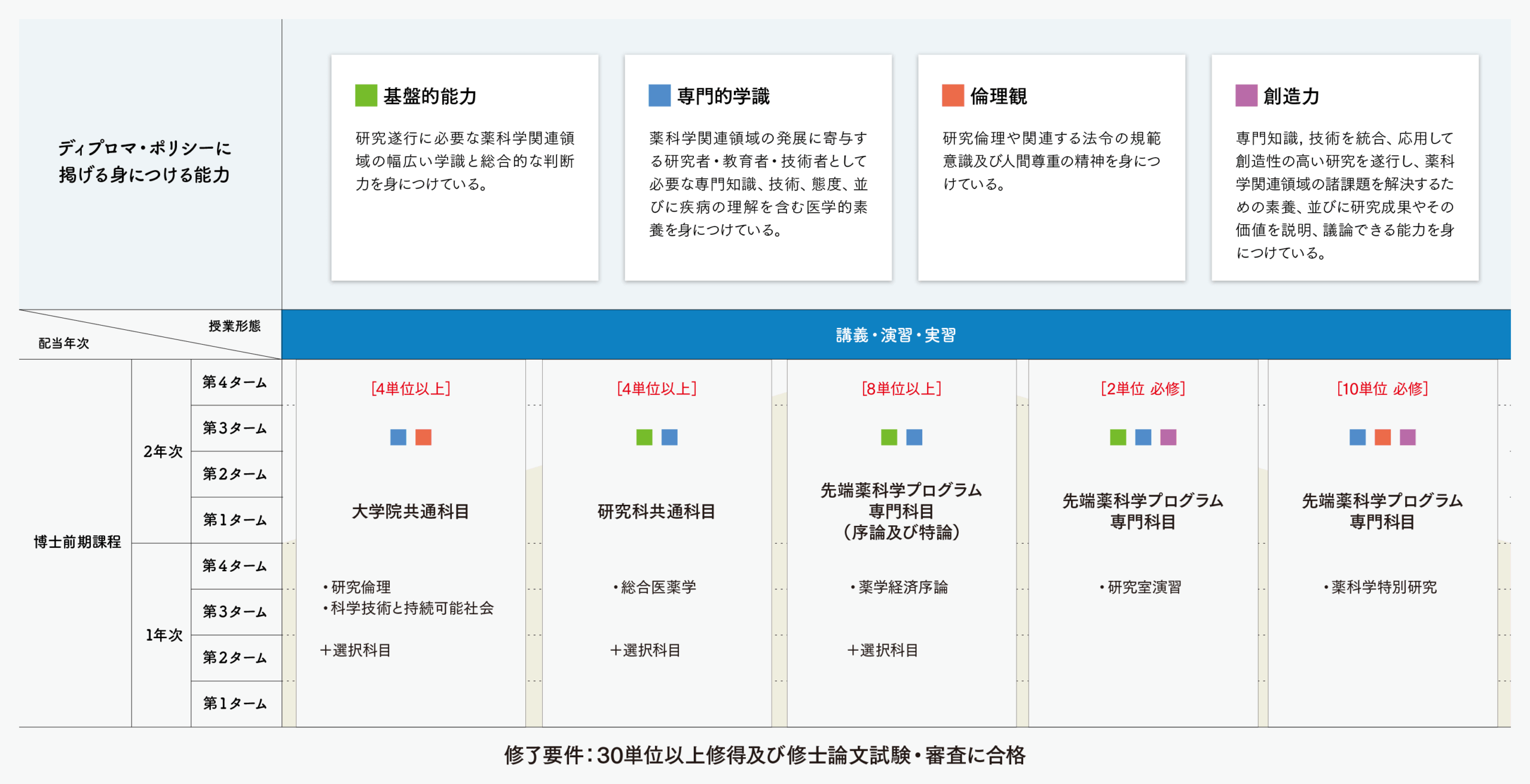The image size is (1530, 784).
Task: Select the 大学院共通科目 column title
Action: click(410, 512)
